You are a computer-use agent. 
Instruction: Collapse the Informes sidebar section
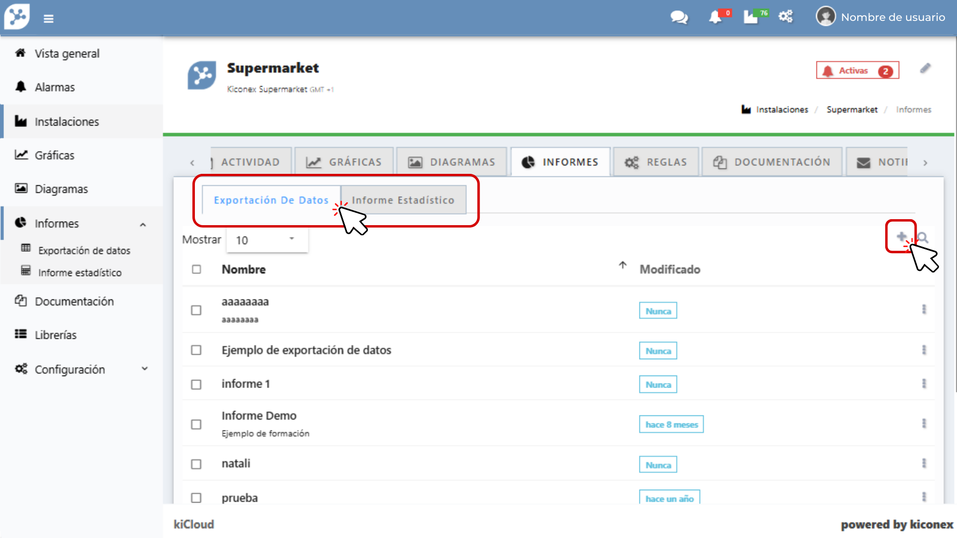pos(143,224)
